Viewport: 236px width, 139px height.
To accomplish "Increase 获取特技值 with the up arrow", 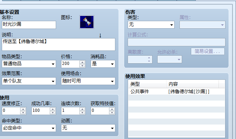I will coord(112,109).
